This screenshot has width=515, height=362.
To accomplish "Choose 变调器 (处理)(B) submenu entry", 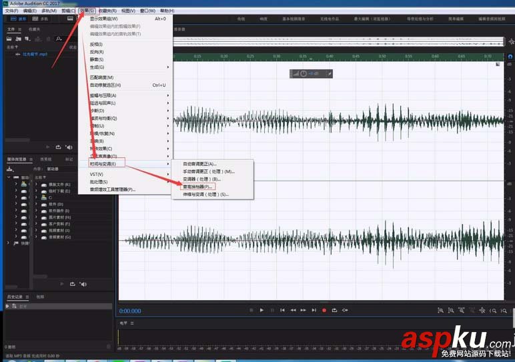I will point(213,179).
